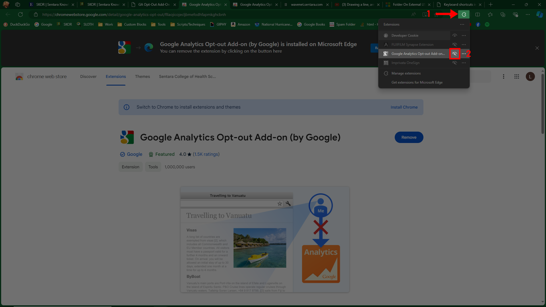546x307 pixels.
Task: Open the Workspaces icon beside the profile avatar
Action: pos(18,5)
